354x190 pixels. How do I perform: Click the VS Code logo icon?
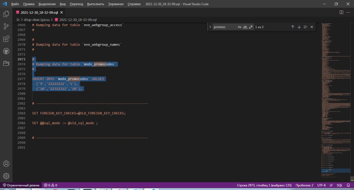coord(4,4)
